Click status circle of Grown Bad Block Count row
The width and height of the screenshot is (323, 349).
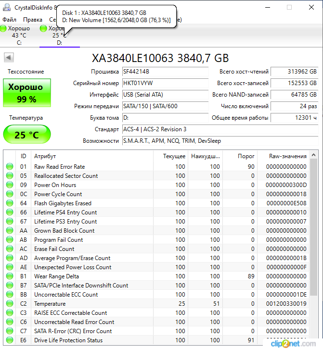pyautogui.click(x=10, y=230)
